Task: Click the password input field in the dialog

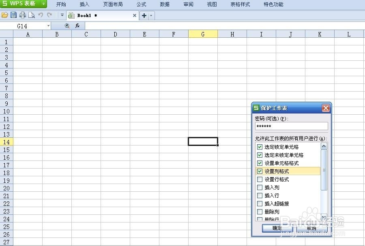Action: pyautogui.click(x=291, y=126)
